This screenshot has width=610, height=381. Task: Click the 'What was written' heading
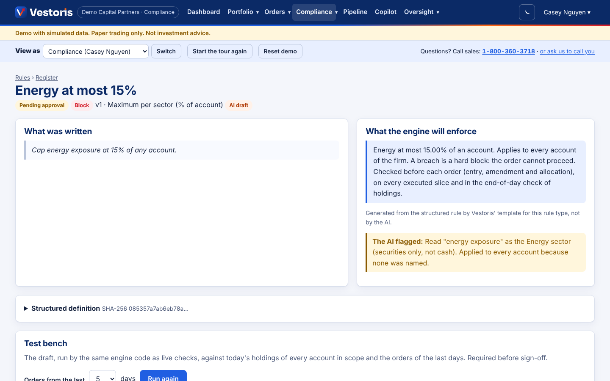click(x=58, y=132)
